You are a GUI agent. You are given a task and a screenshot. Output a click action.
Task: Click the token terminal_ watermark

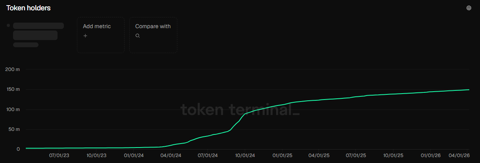[x=240, y=109]
